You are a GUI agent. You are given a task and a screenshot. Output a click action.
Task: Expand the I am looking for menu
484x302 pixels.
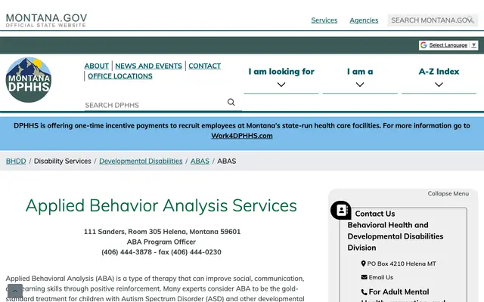click(x=281, y=71)
